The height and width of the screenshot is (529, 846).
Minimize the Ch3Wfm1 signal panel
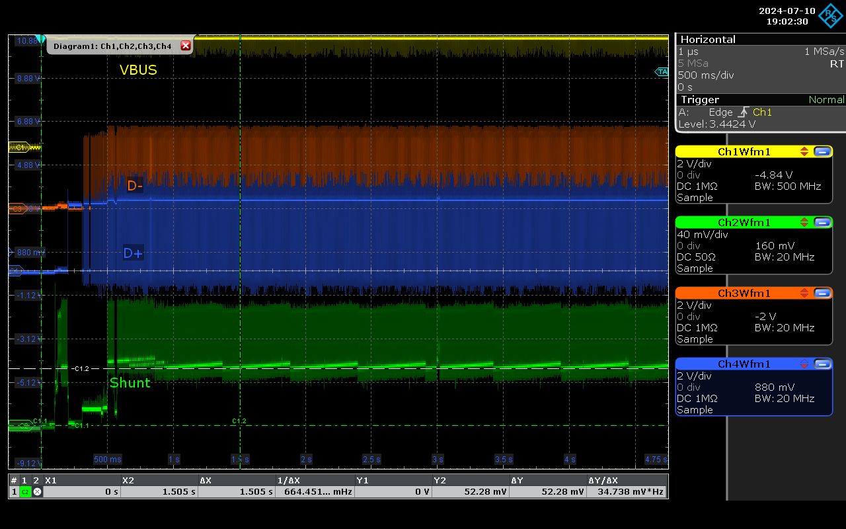(822, 293)
